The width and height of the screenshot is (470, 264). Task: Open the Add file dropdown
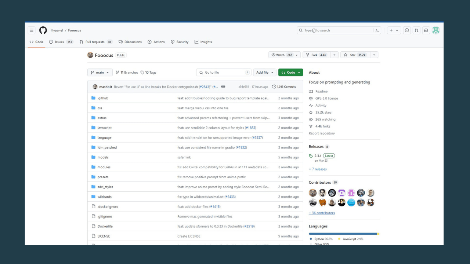tap(265, 73)
